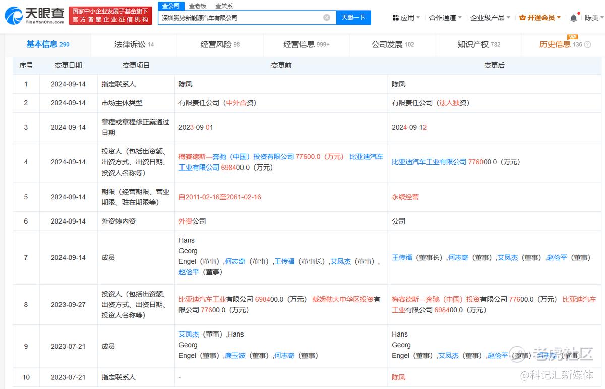Switch to the 知识产权 tab

[479, 44]
